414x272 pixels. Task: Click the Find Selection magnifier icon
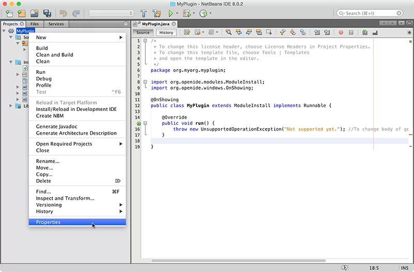[x=229, y=33]
